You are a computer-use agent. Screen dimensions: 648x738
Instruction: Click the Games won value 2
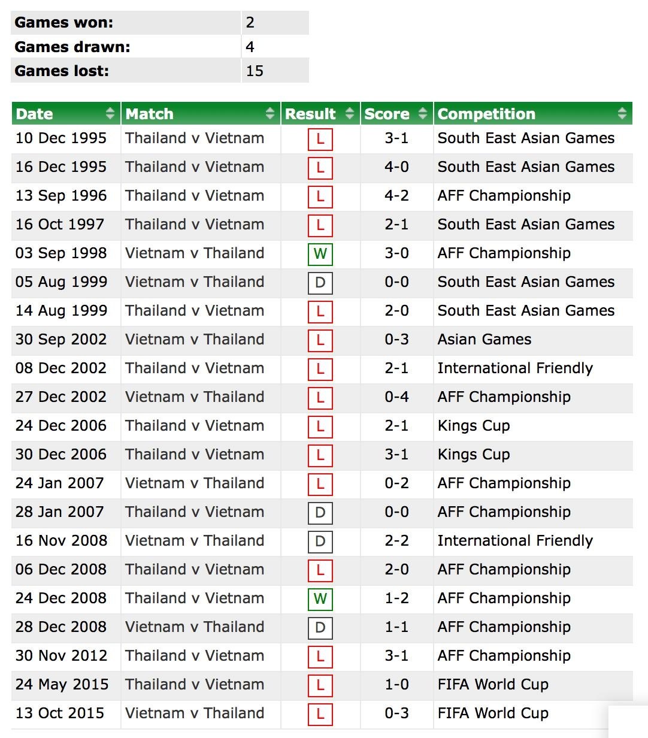point(250,23)
